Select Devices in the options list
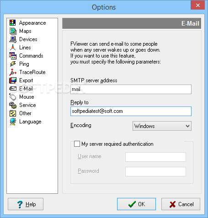 pos(28,39)
